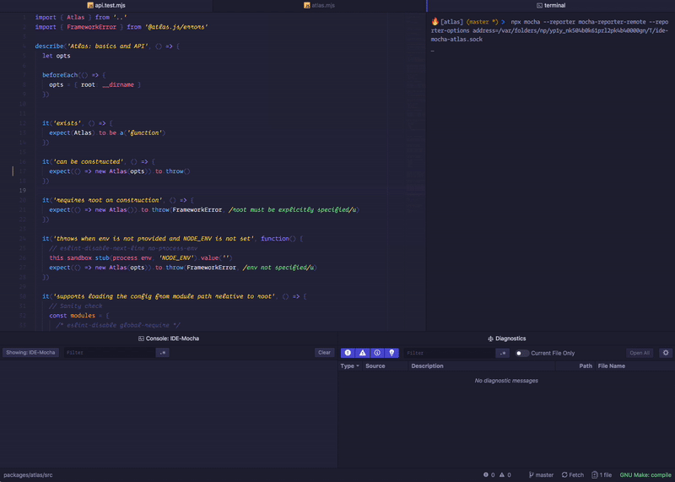
Task: Click the scale icon beside Diagnostics title
Action: (490, 339)
